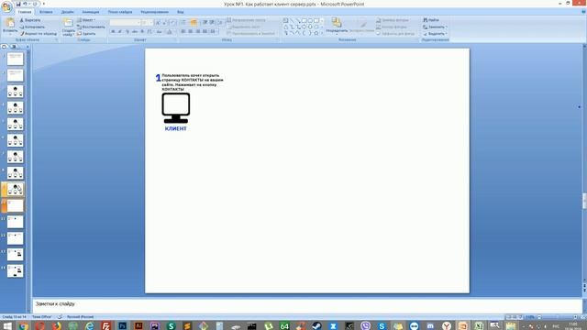Switch to Review (Рецензирование) ribbon tab
Image resolution: width=587 pixels, height=330 pixels.
155,12
